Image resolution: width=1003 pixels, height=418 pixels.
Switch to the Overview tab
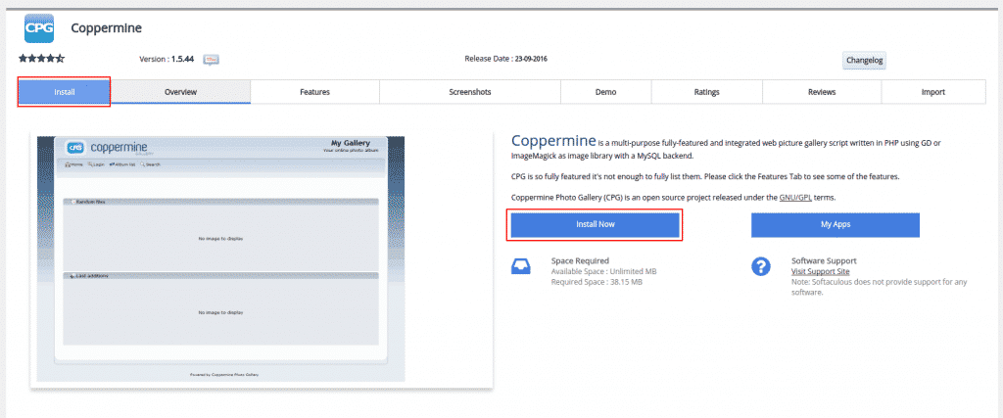(180, 92)
